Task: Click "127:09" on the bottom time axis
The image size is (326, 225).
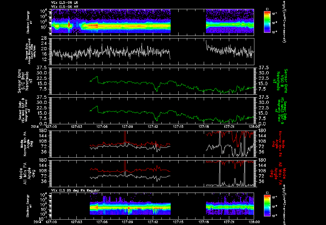Action: [x=127, y=222]
